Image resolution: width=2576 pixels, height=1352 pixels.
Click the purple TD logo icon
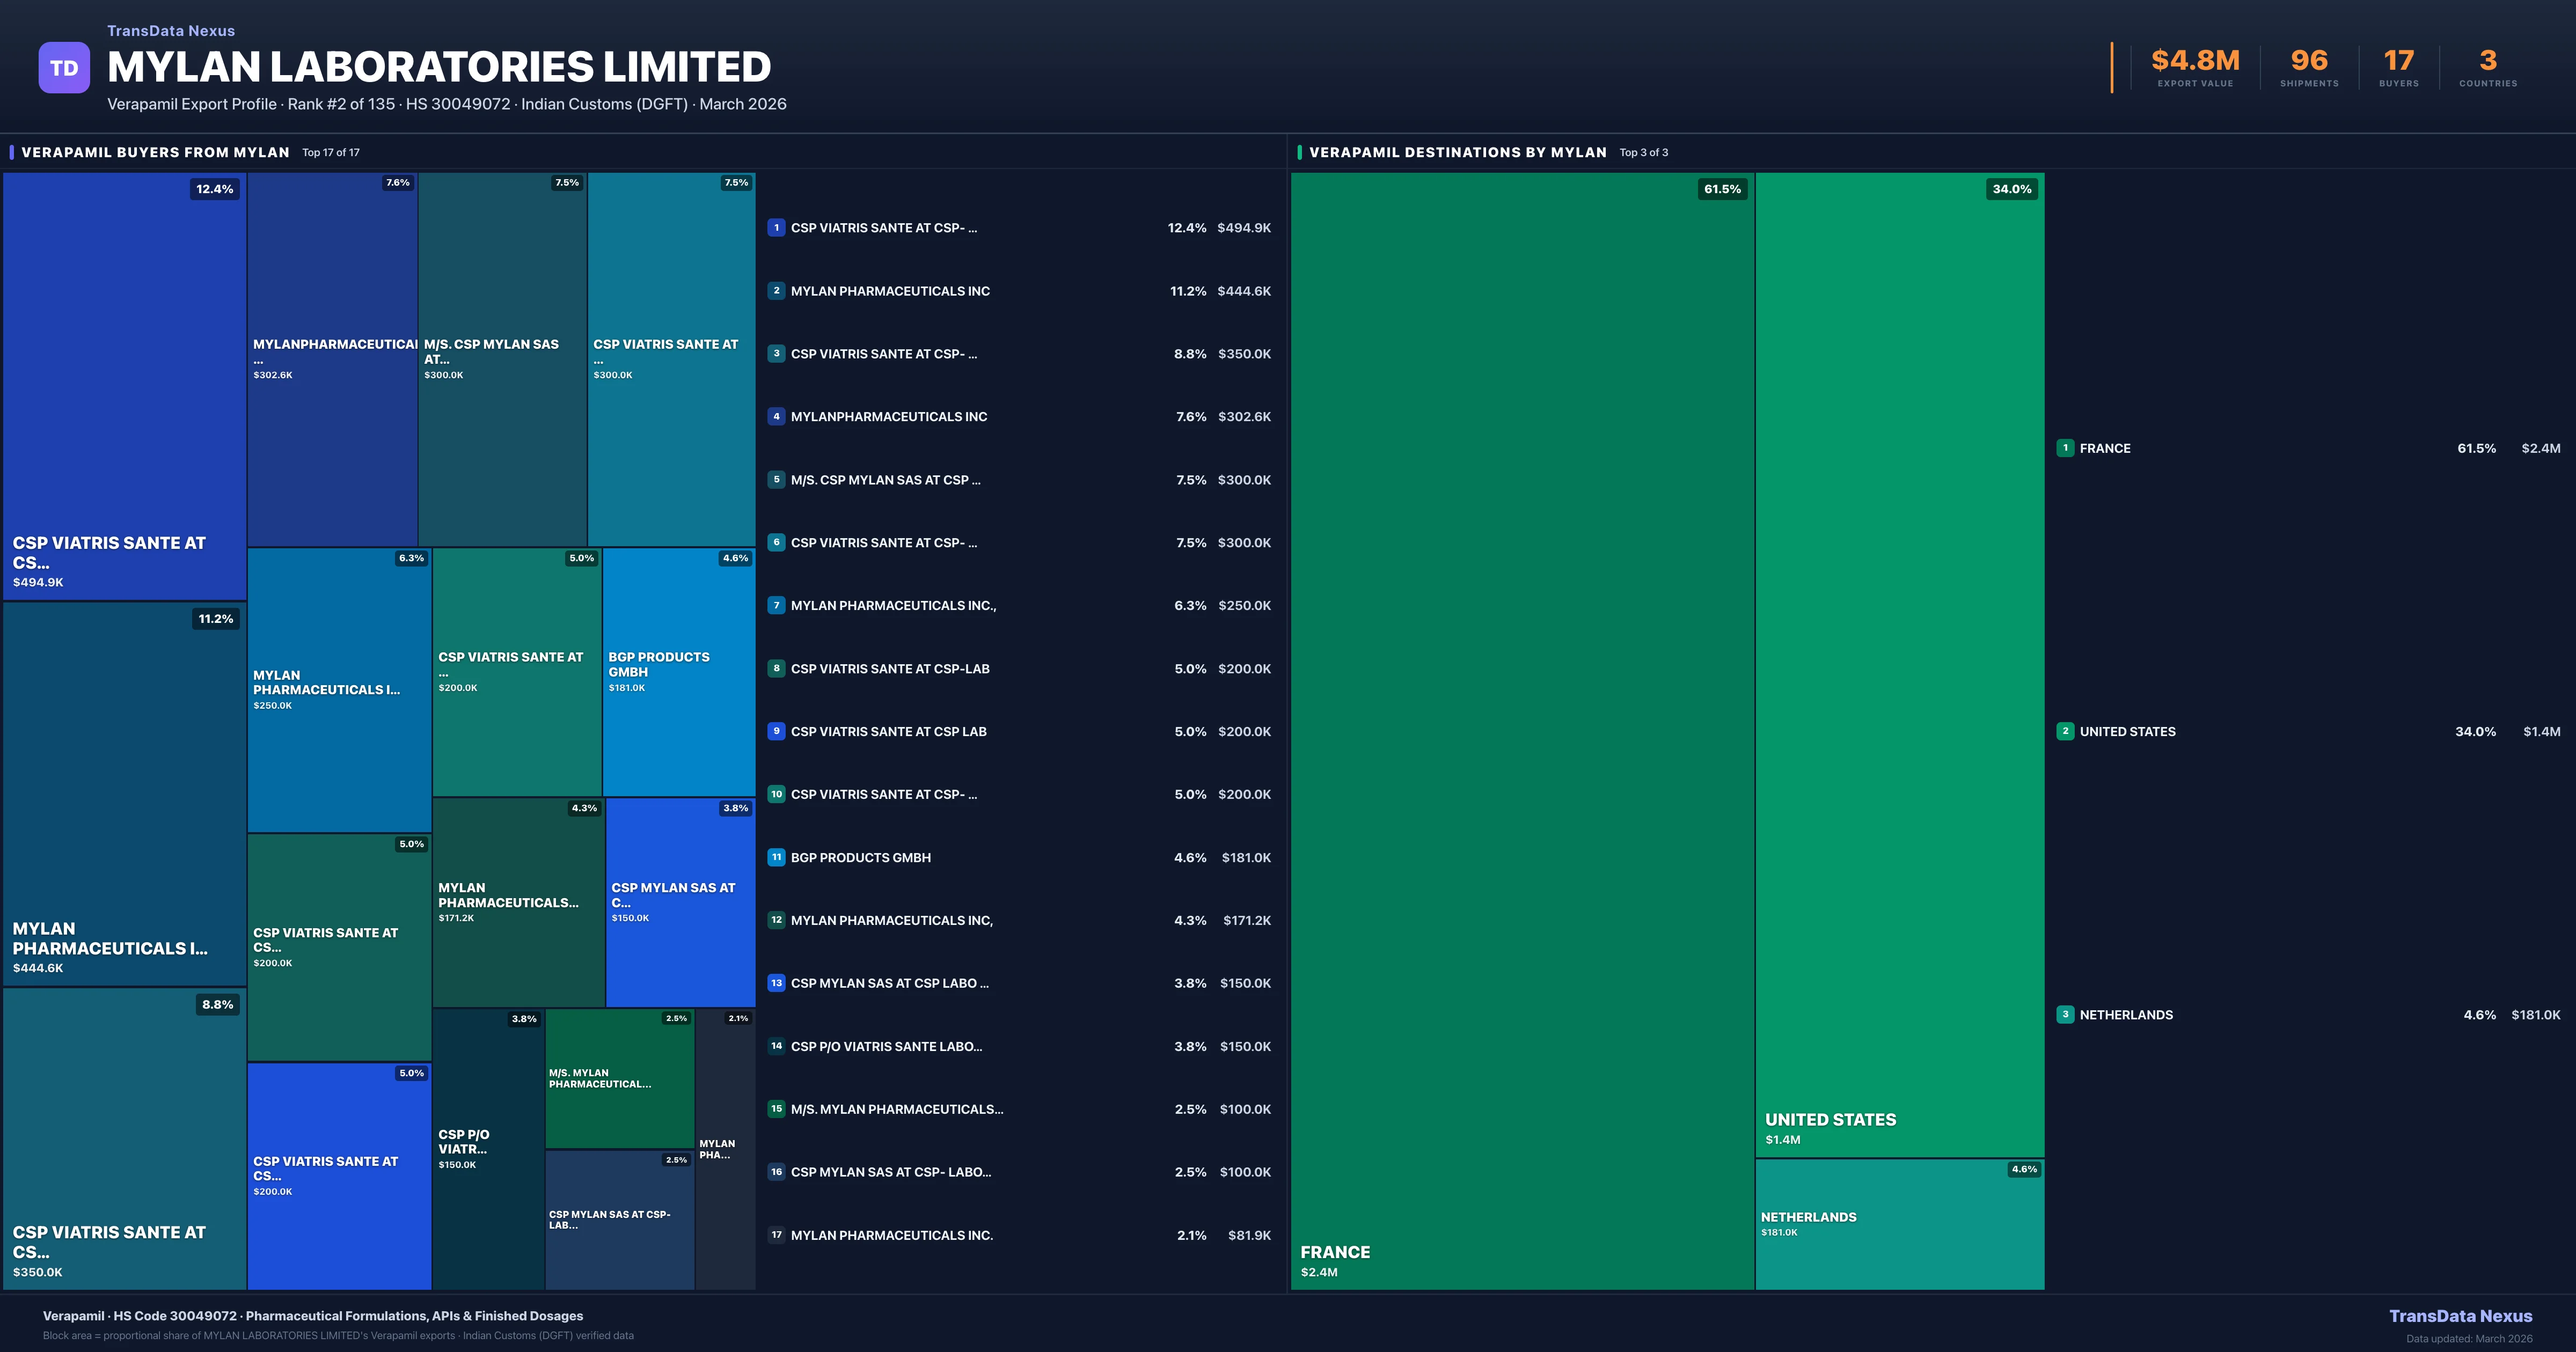coord(64,68)
